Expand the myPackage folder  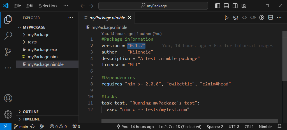tap(47, 35)
